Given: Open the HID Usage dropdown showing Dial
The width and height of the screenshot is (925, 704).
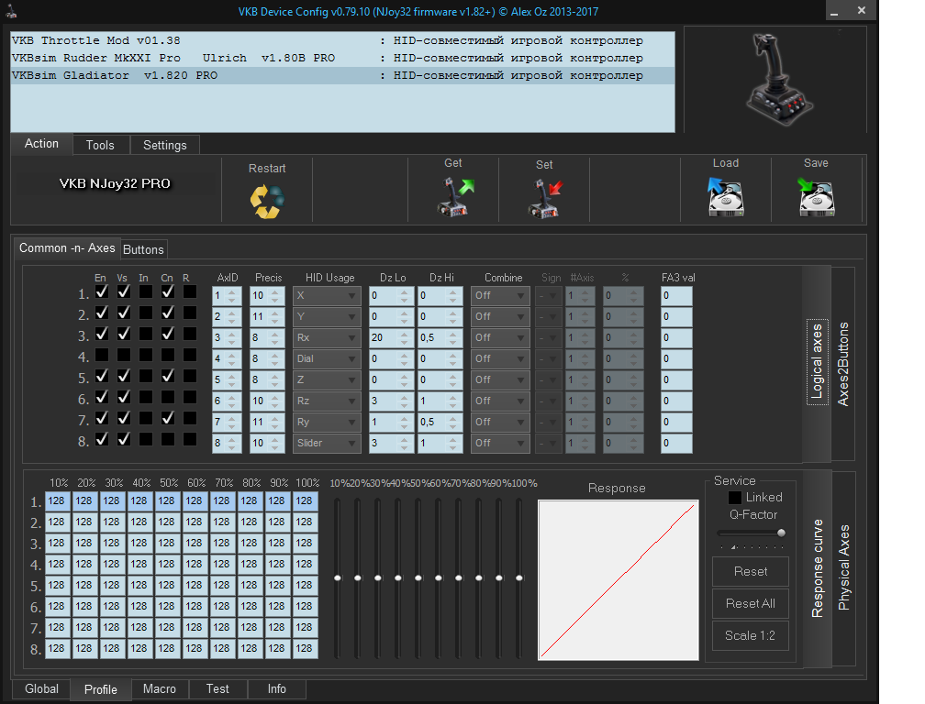Looking at the screenshot, I should (327, 358).
